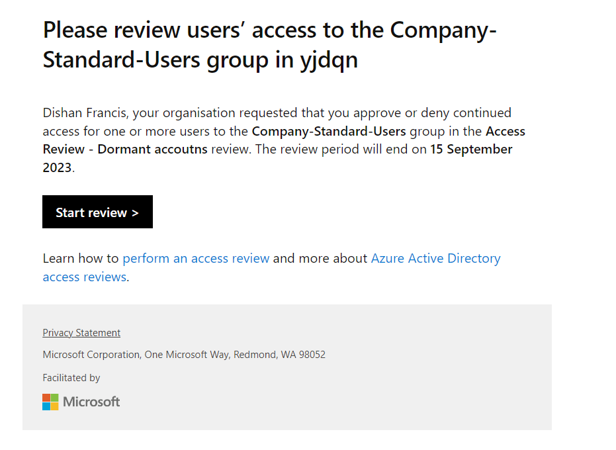616x450 pixels.
Task: Click the 'access reviews' link text on second line
Action: click(x=85, y=277)
